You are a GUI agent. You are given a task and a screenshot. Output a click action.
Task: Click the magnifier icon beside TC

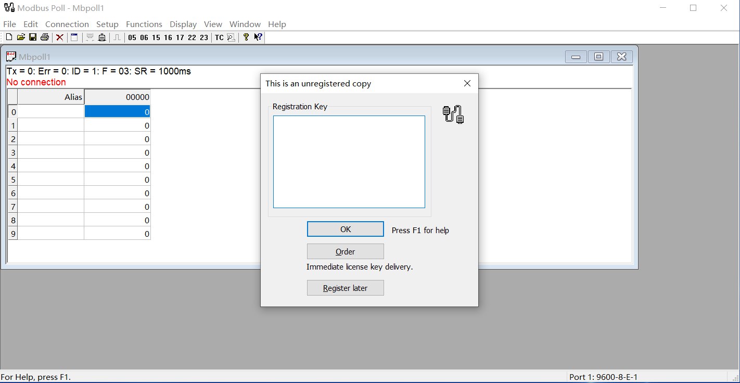coord(231,37)
